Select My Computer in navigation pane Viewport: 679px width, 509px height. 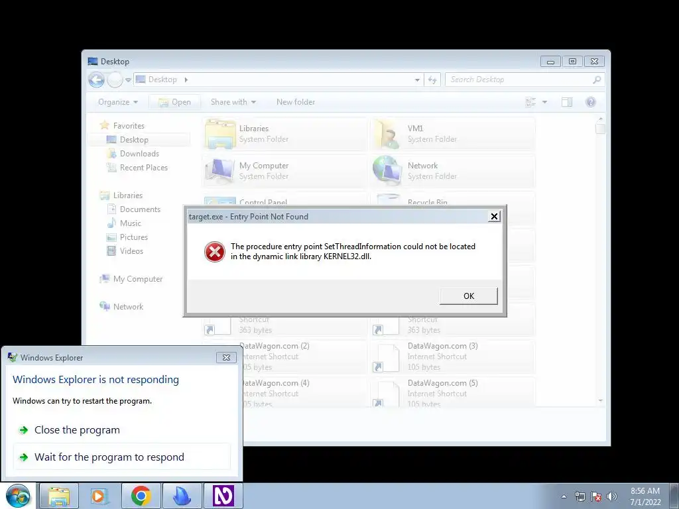[138, 279]
